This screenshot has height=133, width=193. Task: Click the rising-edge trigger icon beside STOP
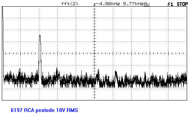pos(170,4)
